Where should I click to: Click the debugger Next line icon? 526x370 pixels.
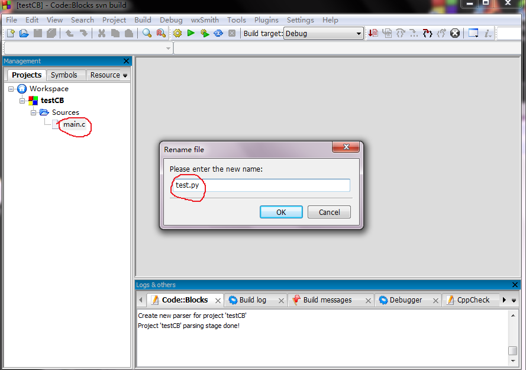[401, 33]
